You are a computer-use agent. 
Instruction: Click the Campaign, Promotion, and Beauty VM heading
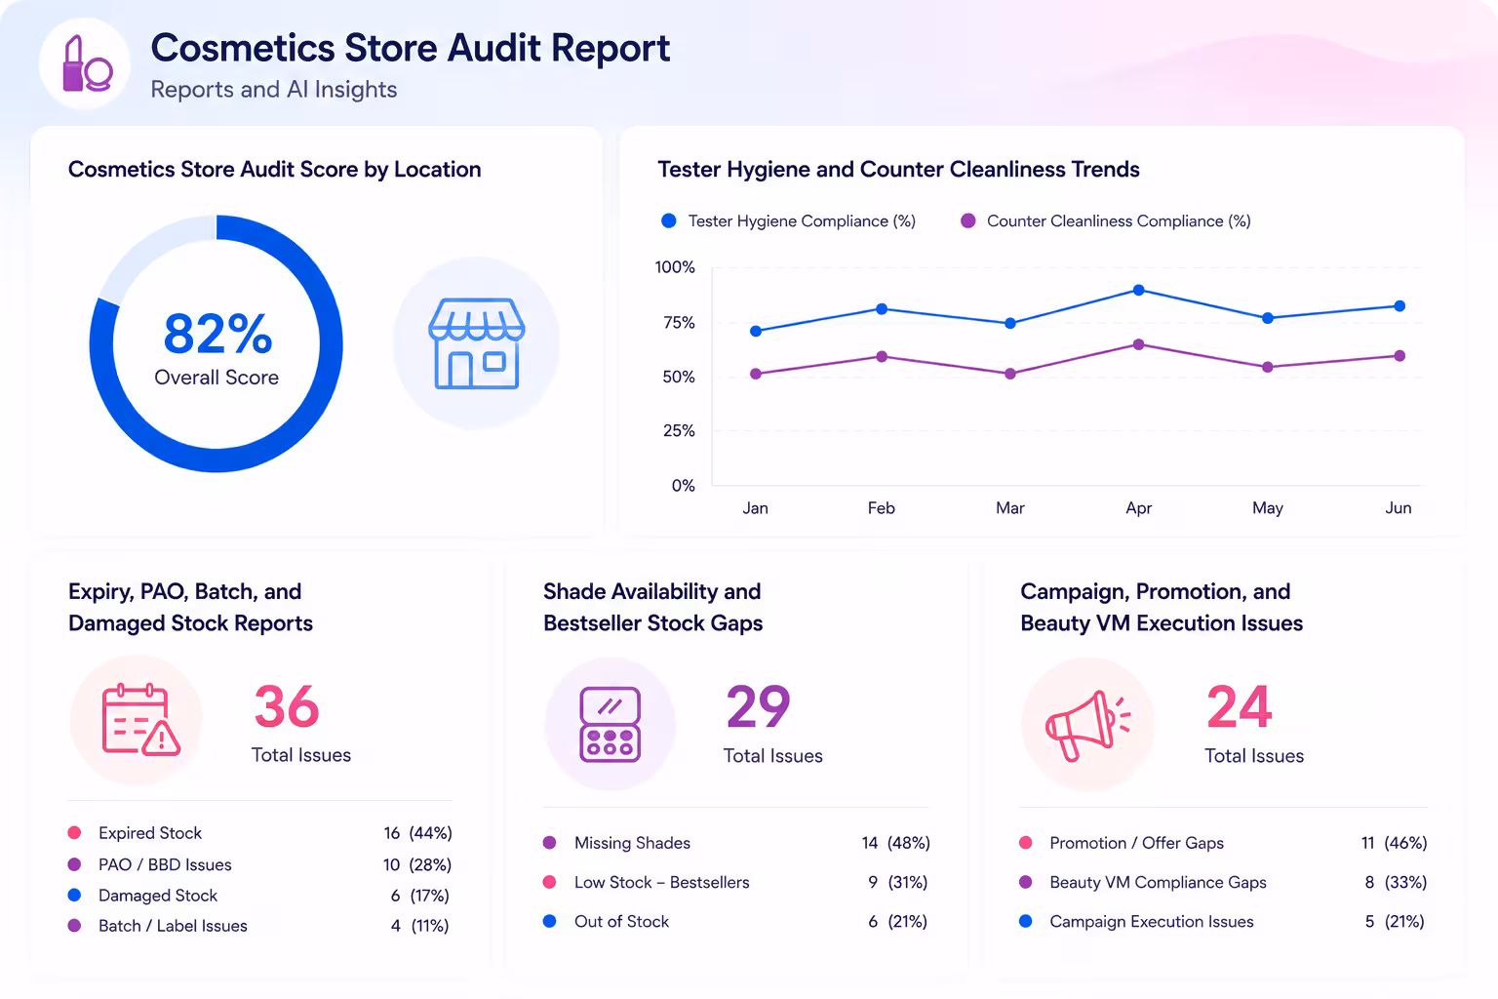(x=1162, y=608)
